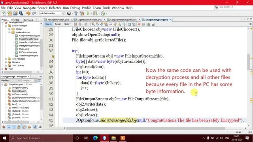The image size is (253, 142).
Task: Open the Files panel tab
Action: click(x=17, y=20)
